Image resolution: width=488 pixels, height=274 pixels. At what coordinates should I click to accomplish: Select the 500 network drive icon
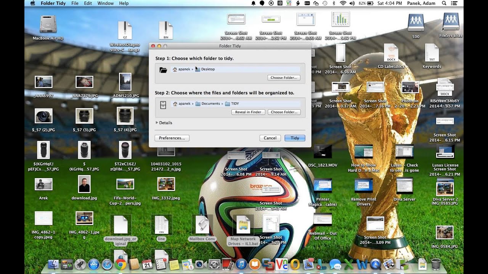[416, 23]
